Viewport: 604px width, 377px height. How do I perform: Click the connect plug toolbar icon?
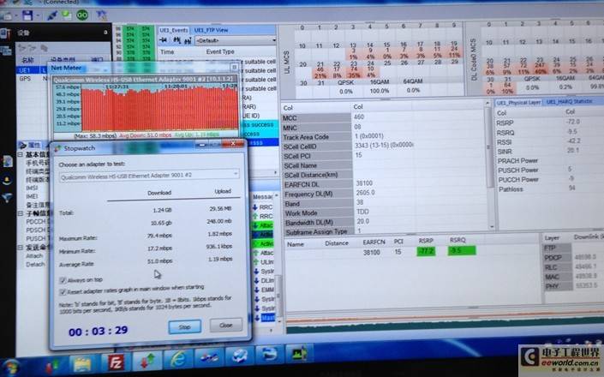[52, 15]
